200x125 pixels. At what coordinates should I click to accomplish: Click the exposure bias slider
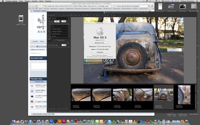pos(59,24)
